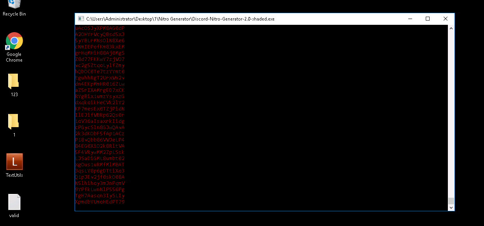Image resolution: width=484 pixels, height=226 pixels.
Task: Click the code line starting with dn4EKp
Action: pos(100,84)
